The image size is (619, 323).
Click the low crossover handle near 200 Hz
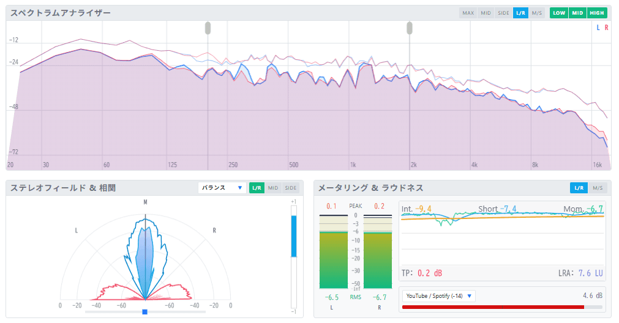[x=208, y=28]
